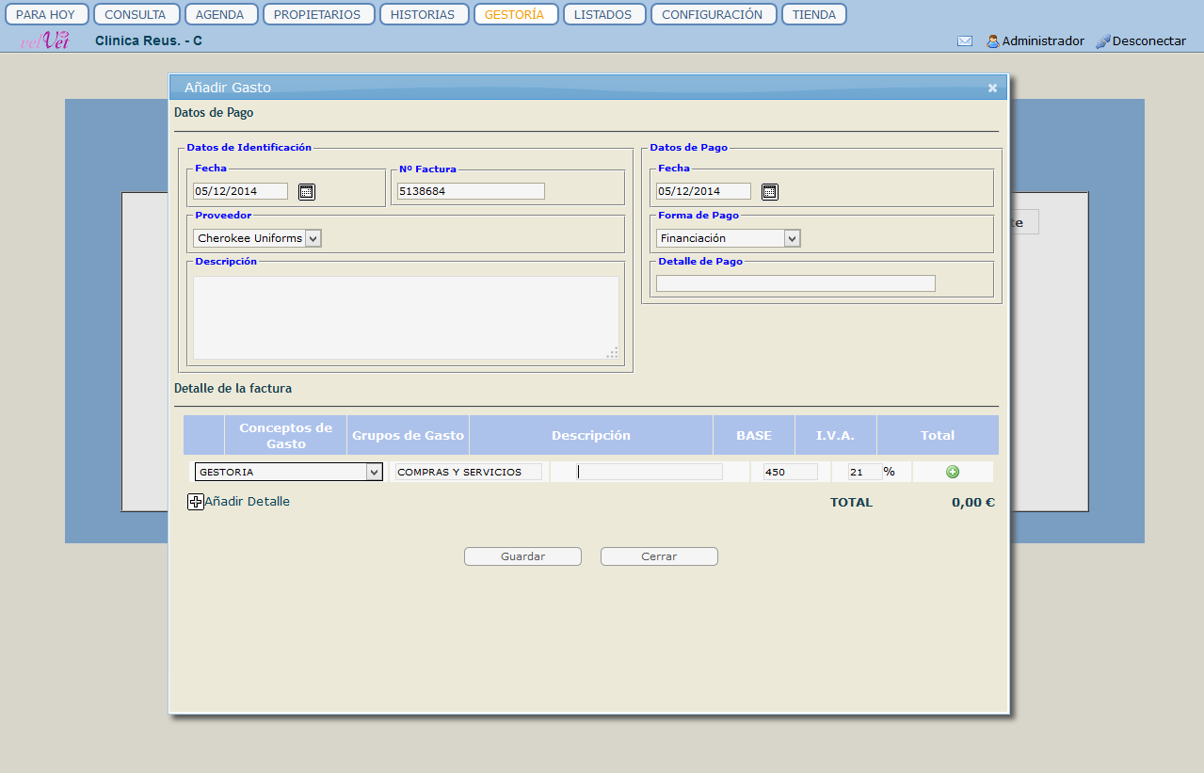Open messages envelope icon
This screenshot has width=1204, height=773.
(x=965, y=41)
